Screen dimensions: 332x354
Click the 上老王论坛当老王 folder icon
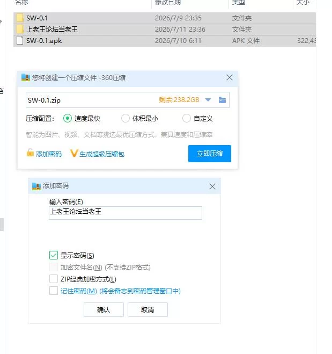(20, 29)
